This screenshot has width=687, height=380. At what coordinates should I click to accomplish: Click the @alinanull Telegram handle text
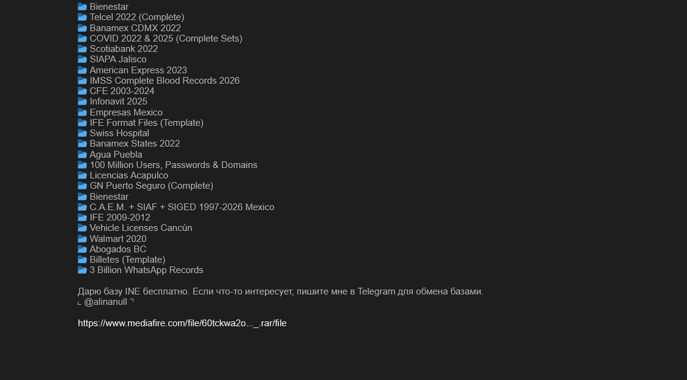tap(106, 302)
